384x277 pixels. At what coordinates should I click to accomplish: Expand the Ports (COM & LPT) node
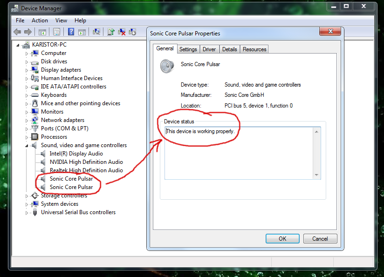click(27, 128)
